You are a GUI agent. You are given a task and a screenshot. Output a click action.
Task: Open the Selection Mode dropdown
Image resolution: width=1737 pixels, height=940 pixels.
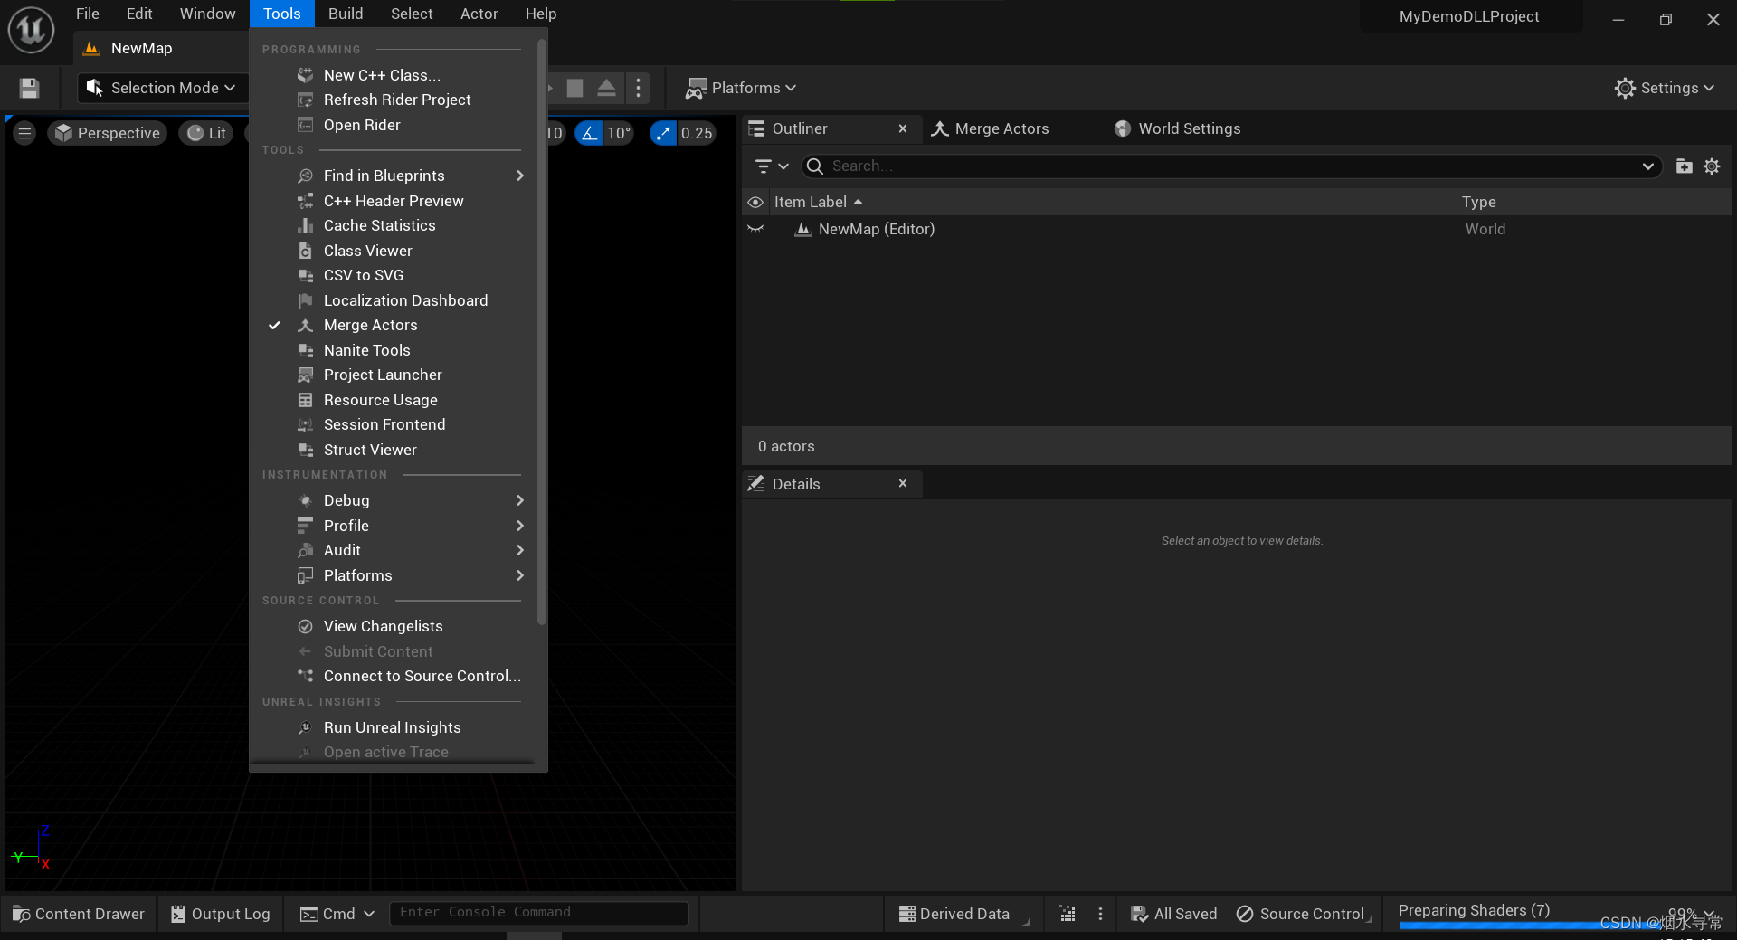pos(160,88)
